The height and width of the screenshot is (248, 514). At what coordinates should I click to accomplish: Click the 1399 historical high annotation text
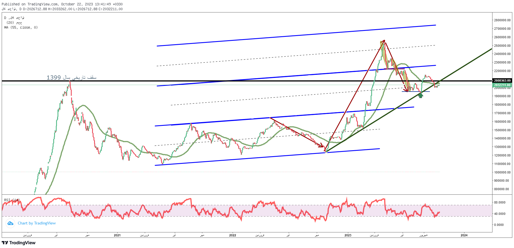71,77
